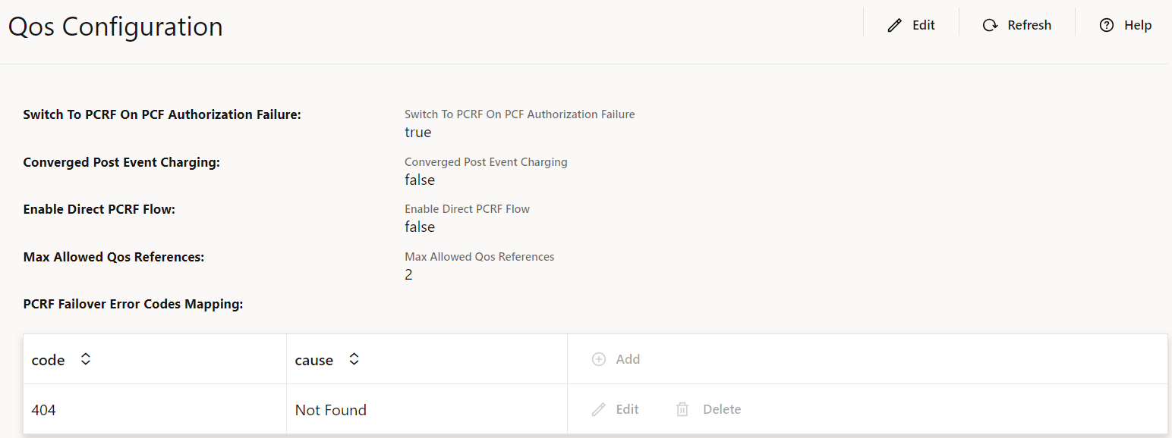Click the trash icon in the 404 row
Screen dimensions: 1172x438
point(682,410)
